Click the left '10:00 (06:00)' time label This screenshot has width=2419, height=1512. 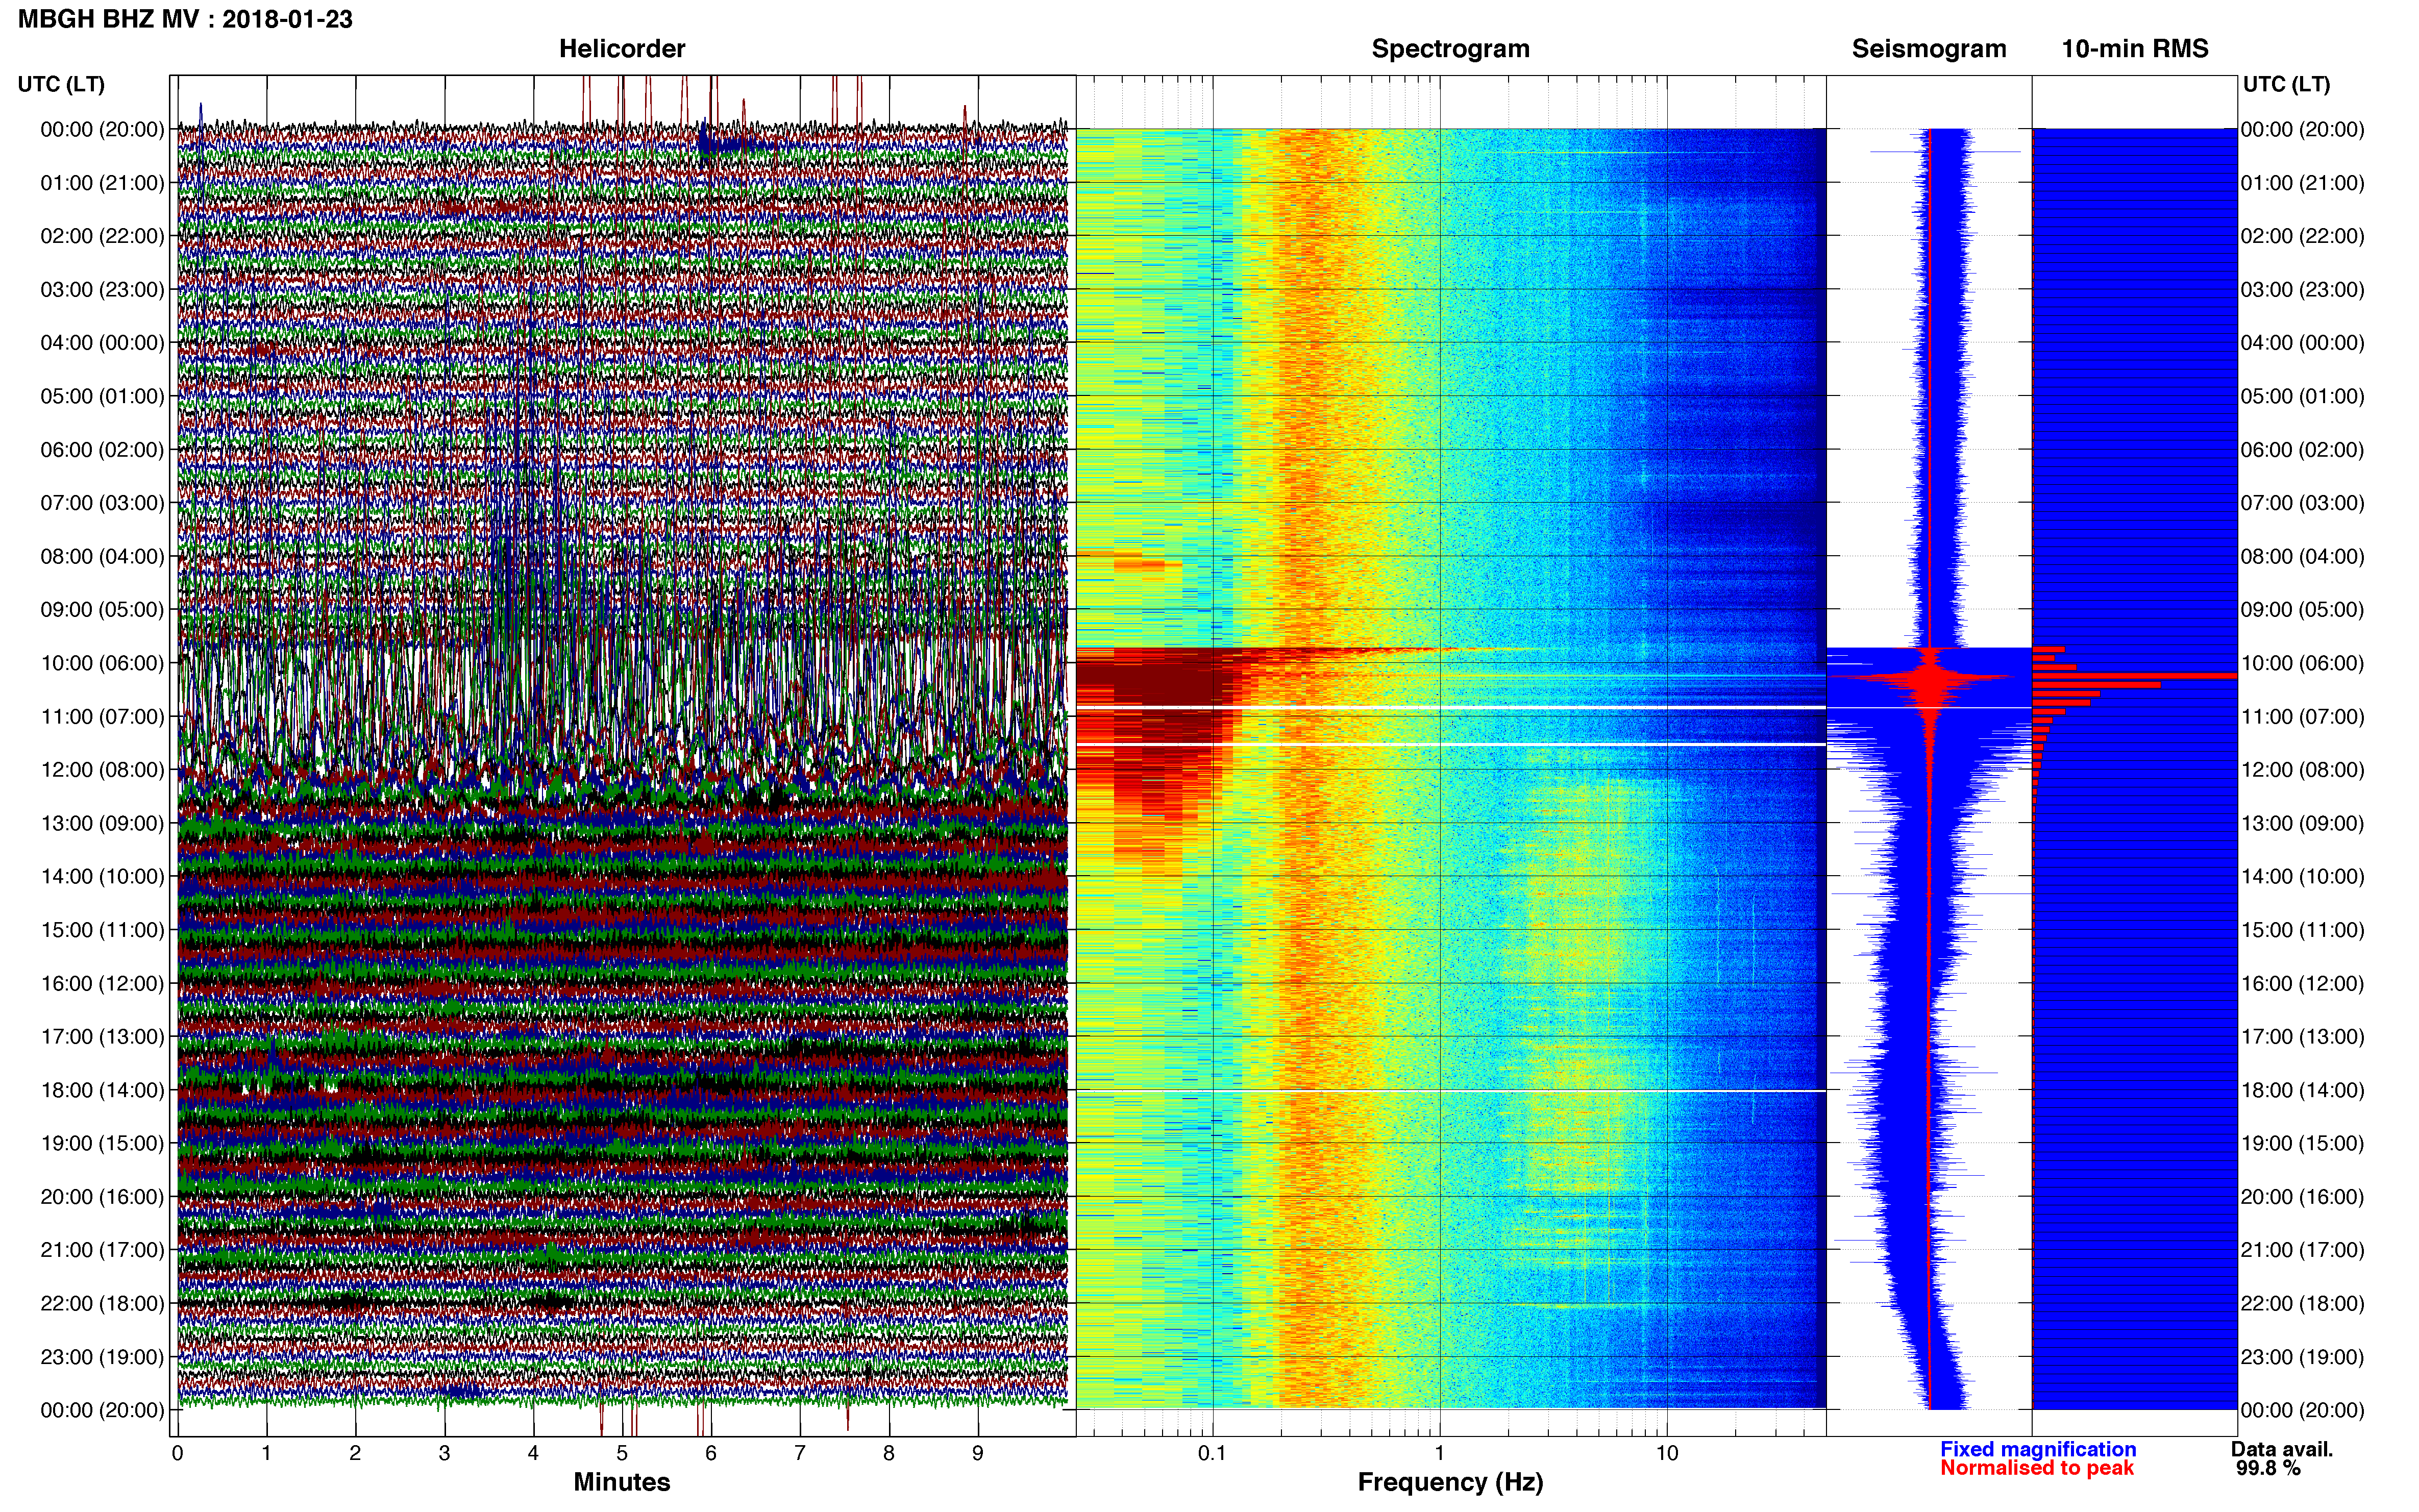(x=102, y=663)
